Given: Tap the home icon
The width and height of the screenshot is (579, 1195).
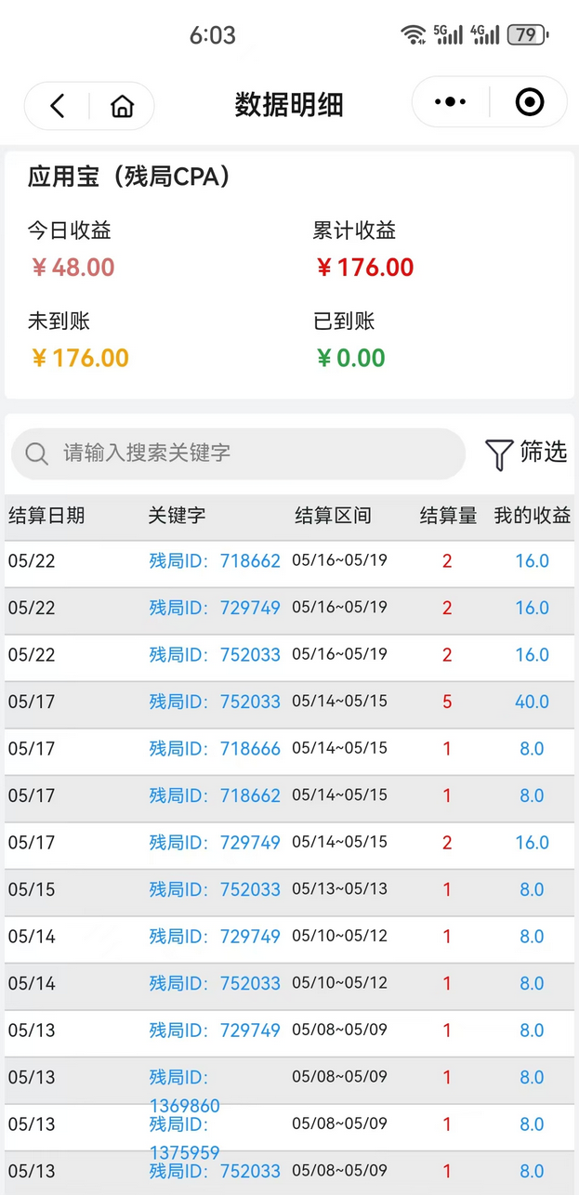Looking at the screenshot, I should (x=122, y=106).
